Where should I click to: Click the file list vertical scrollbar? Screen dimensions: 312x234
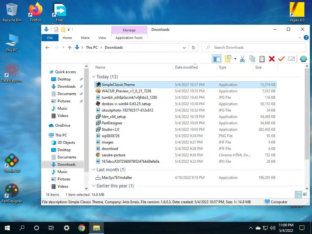[x=307, y=114]
